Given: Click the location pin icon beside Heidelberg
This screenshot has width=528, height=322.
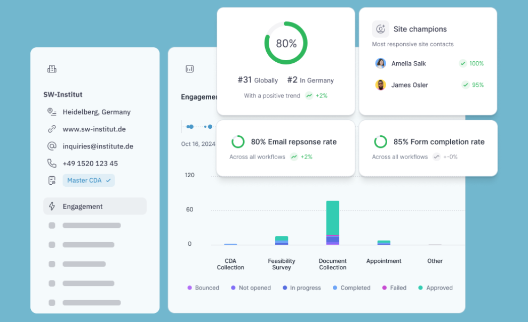Looking at the screenshot, I should tap(52, 112).
